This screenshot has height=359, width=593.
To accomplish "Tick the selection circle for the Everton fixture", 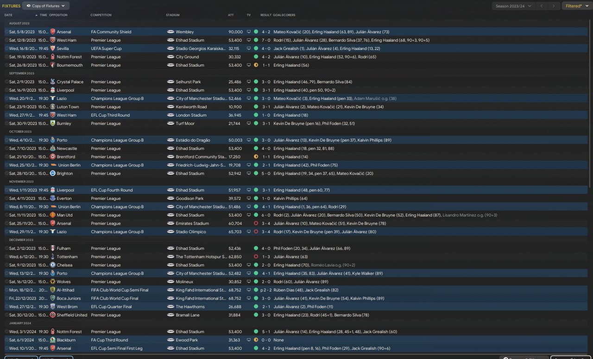I will point(6,198).
